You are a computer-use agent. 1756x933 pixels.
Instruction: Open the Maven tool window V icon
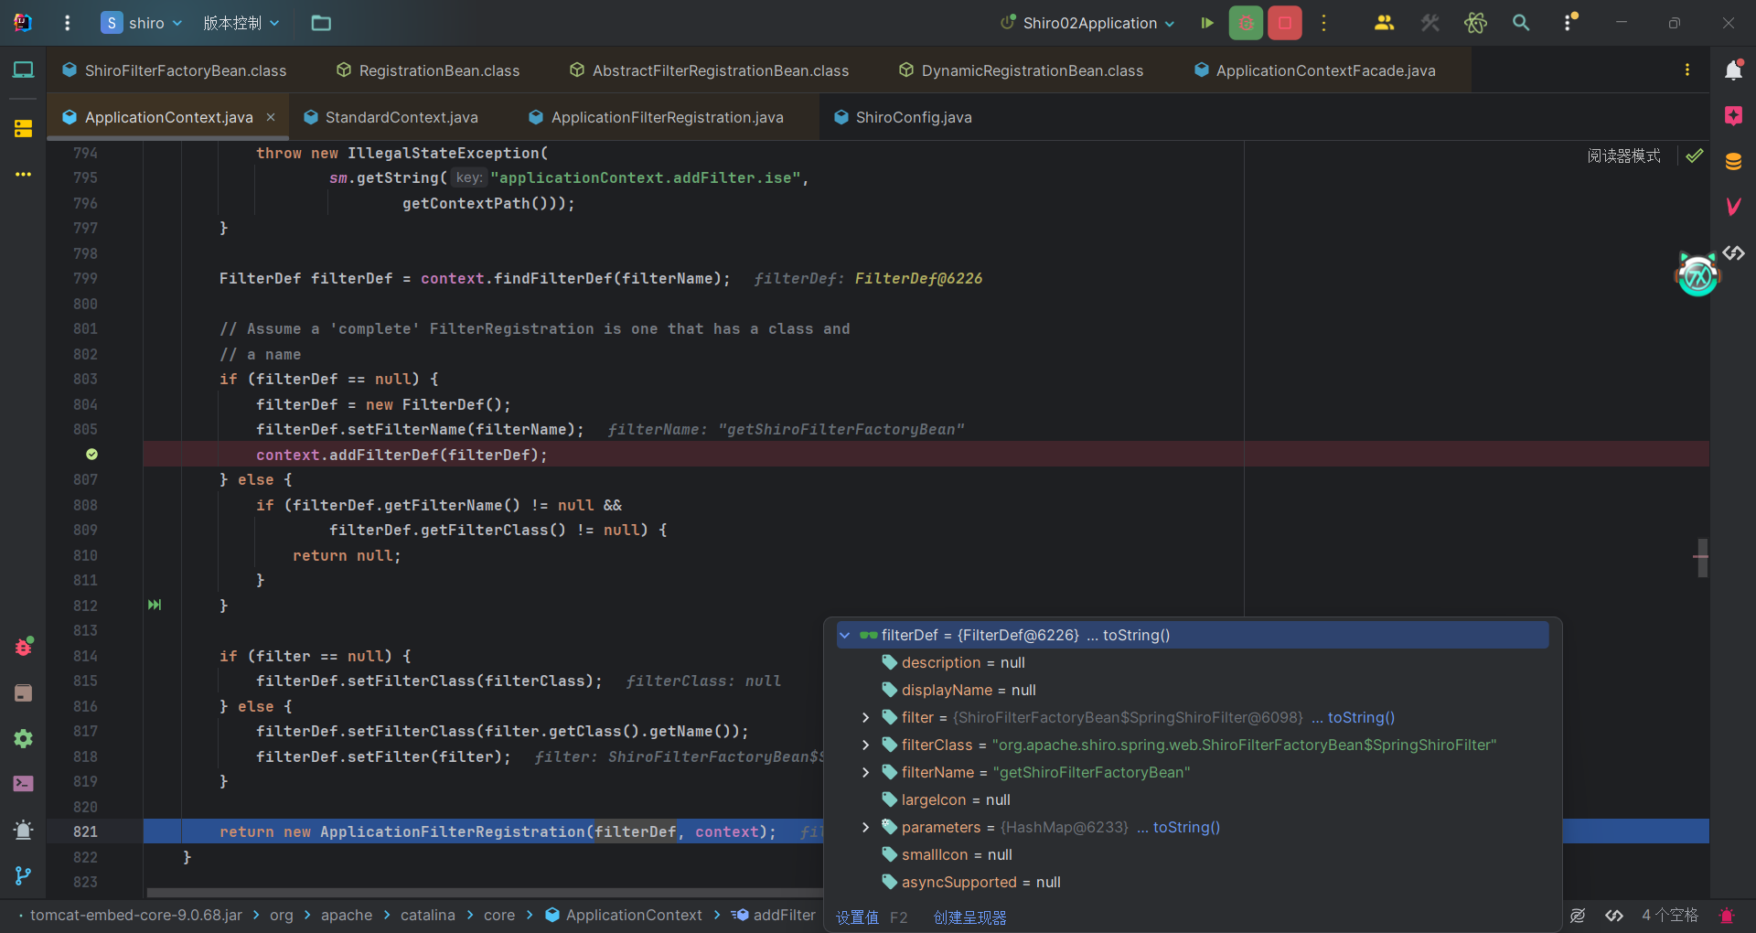(1733, 207)
